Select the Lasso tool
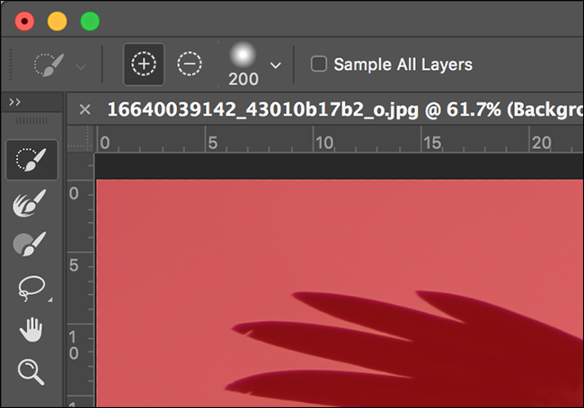584x408 pixels. pyautogui.click(x=31, y=288)
